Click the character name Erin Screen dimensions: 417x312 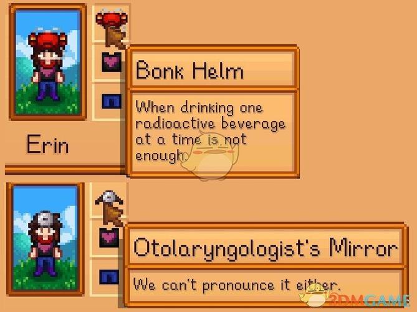[47, 144]
